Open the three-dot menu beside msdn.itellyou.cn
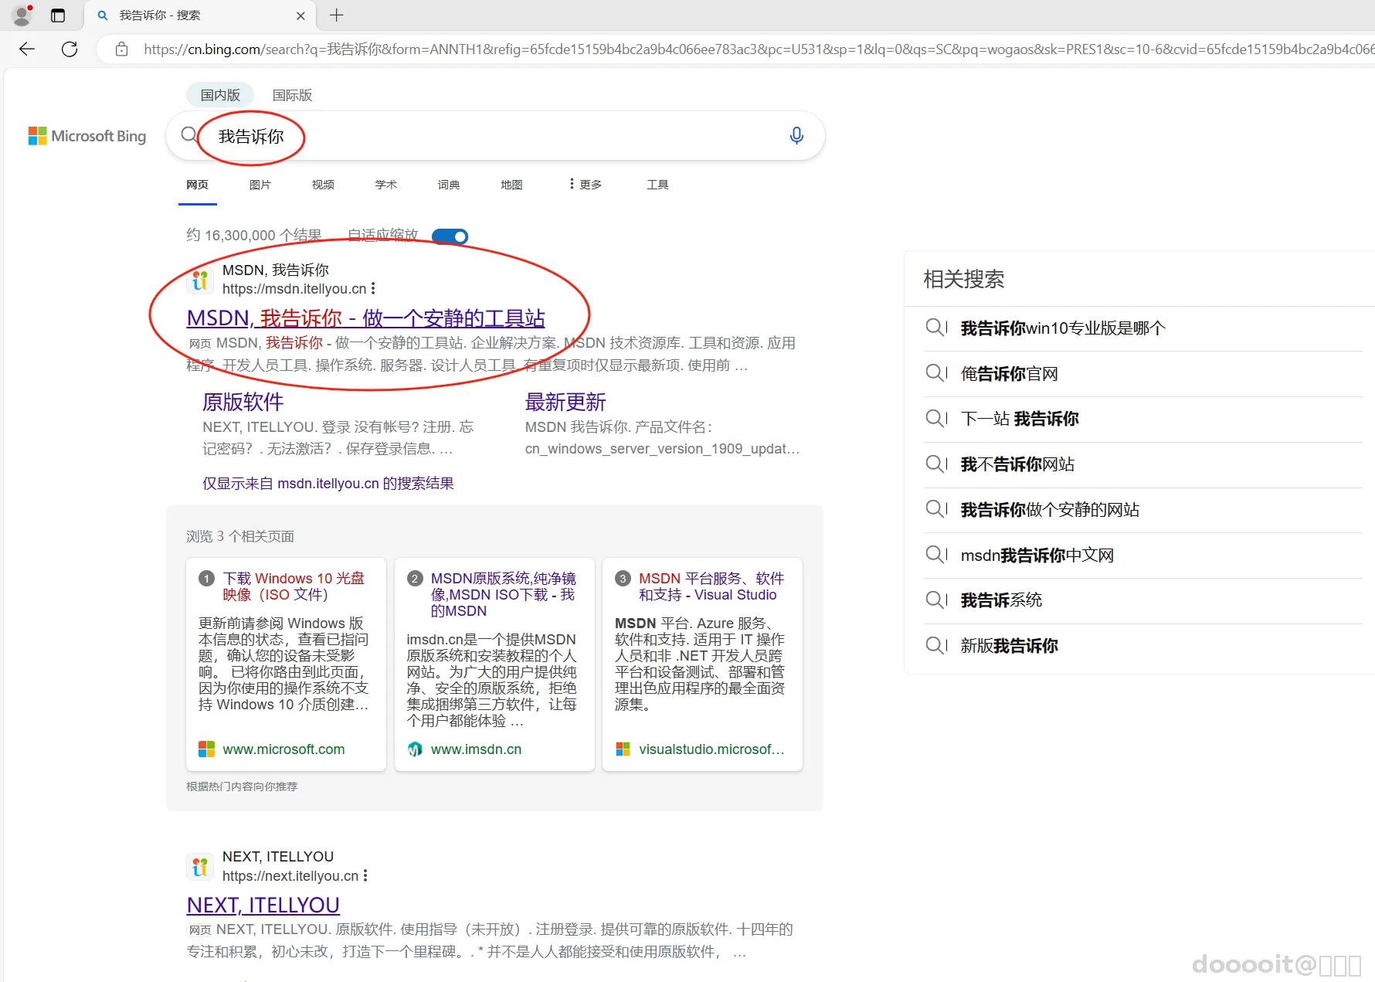The height and width of the screenshot is (982, 1375). click(x=373, y=287)
